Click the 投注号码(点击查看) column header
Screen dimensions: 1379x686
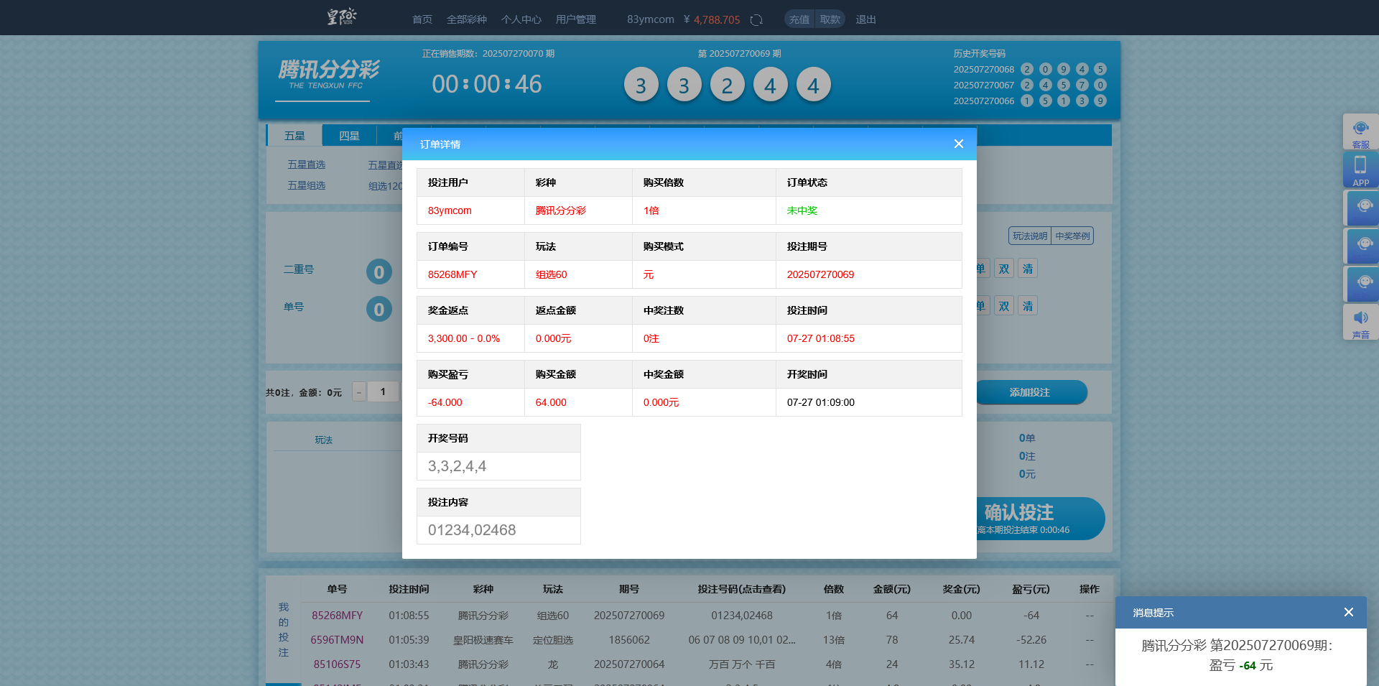pos(742,589)
